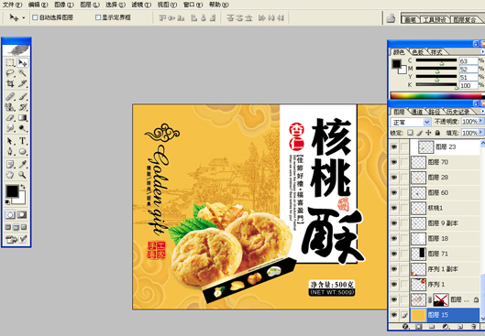This screenshot has height=336, width=485.
Task: Hide layer 图层 70 via eye icon
Action: (394, 162)
